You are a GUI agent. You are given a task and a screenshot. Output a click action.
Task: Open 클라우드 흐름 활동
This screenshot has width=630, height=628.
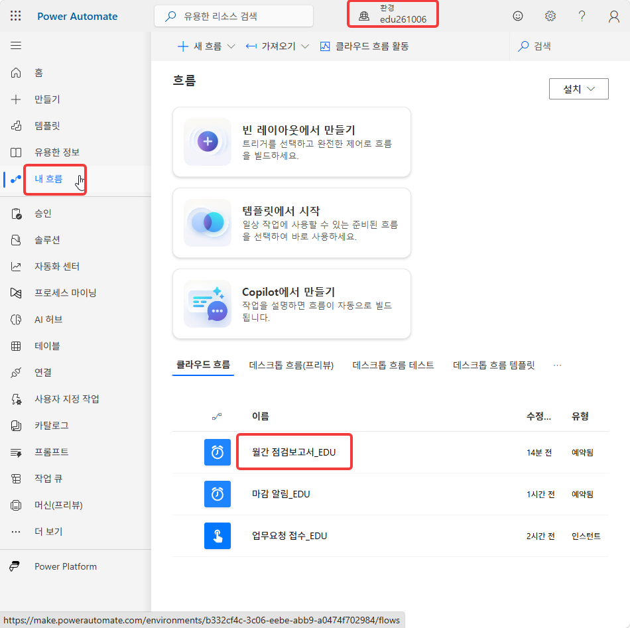pos(365,46)
